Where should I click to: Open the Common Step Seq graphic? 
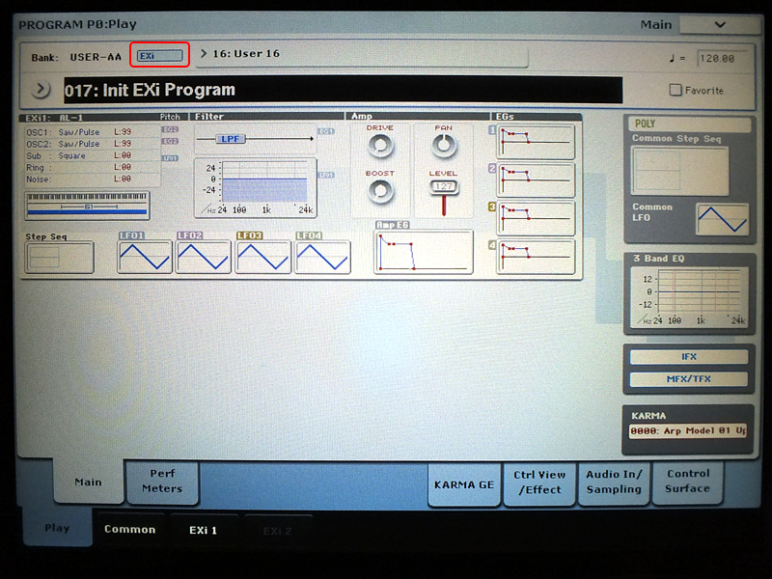click(680, 171)
